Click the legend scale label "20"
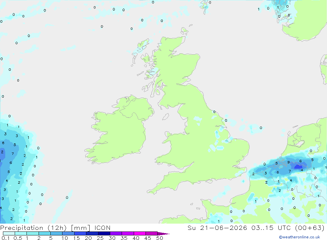Viewport: 327px width, 240px height. [x=88, y=238]
